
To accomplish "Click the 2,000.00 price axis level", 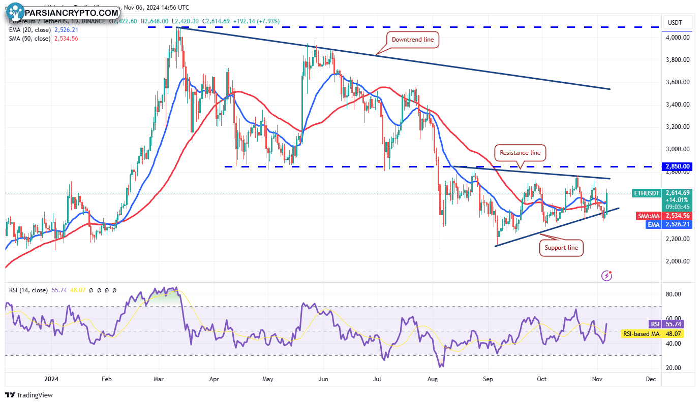I will (x=678, y=261).
